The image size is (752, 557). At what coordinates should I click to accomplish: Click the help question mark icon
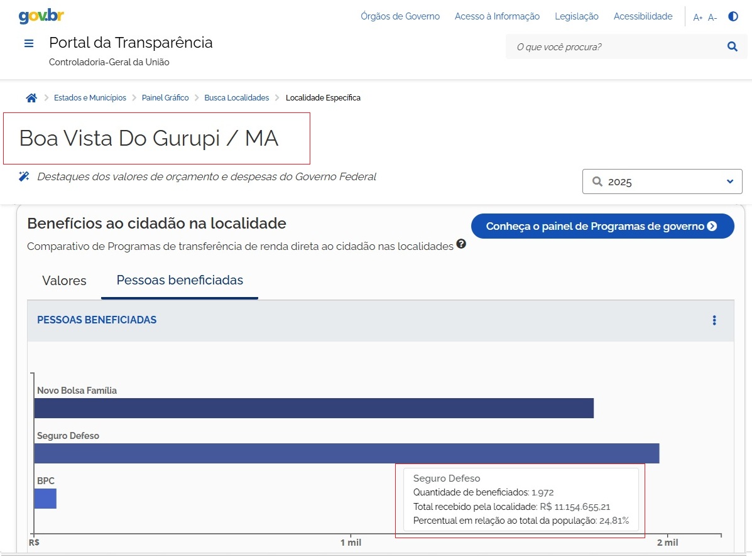click(x=461, y=244)
